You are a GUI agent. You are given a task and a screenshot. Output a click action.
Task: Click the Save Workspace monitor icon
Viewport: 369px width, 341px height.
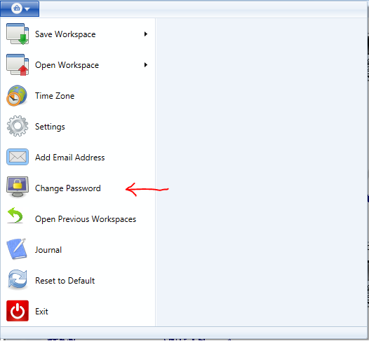(x=18, y=34)
